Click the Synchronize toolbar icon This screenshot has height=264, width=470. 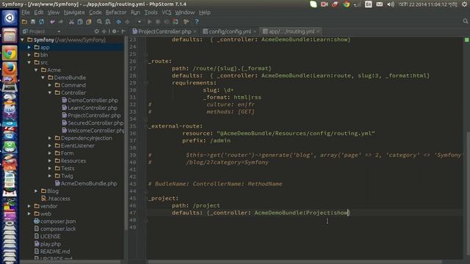pos(41,21)
